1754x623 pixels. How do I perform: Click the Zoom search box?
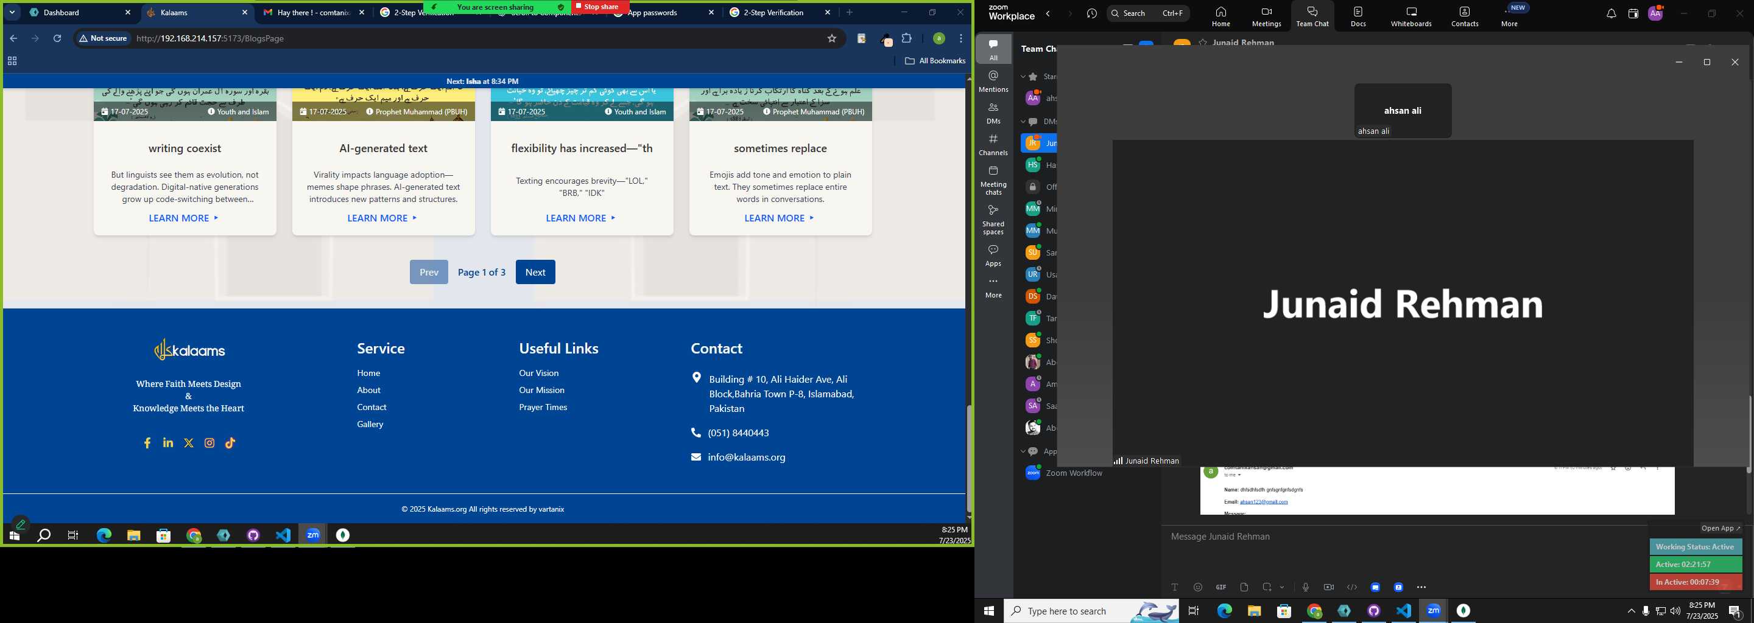pos(1148,13)
